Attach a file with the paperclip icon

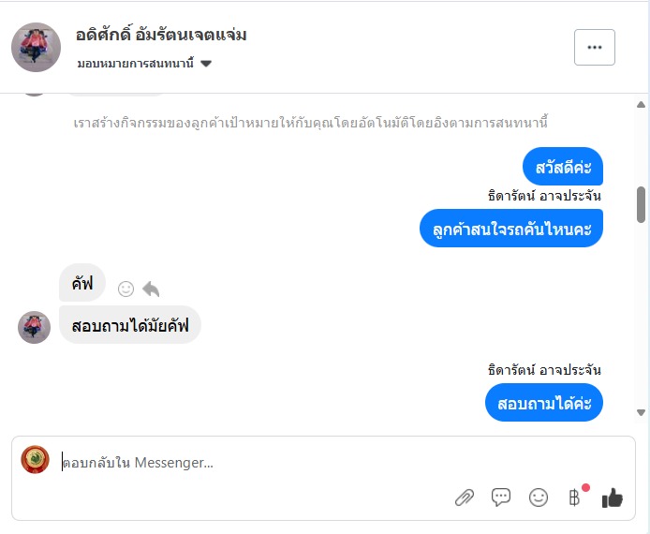[465, 497]
